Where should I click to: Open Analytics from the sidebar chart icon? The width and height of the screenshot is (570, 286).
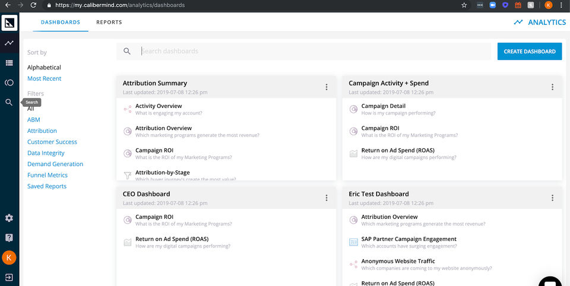[9, 43]
